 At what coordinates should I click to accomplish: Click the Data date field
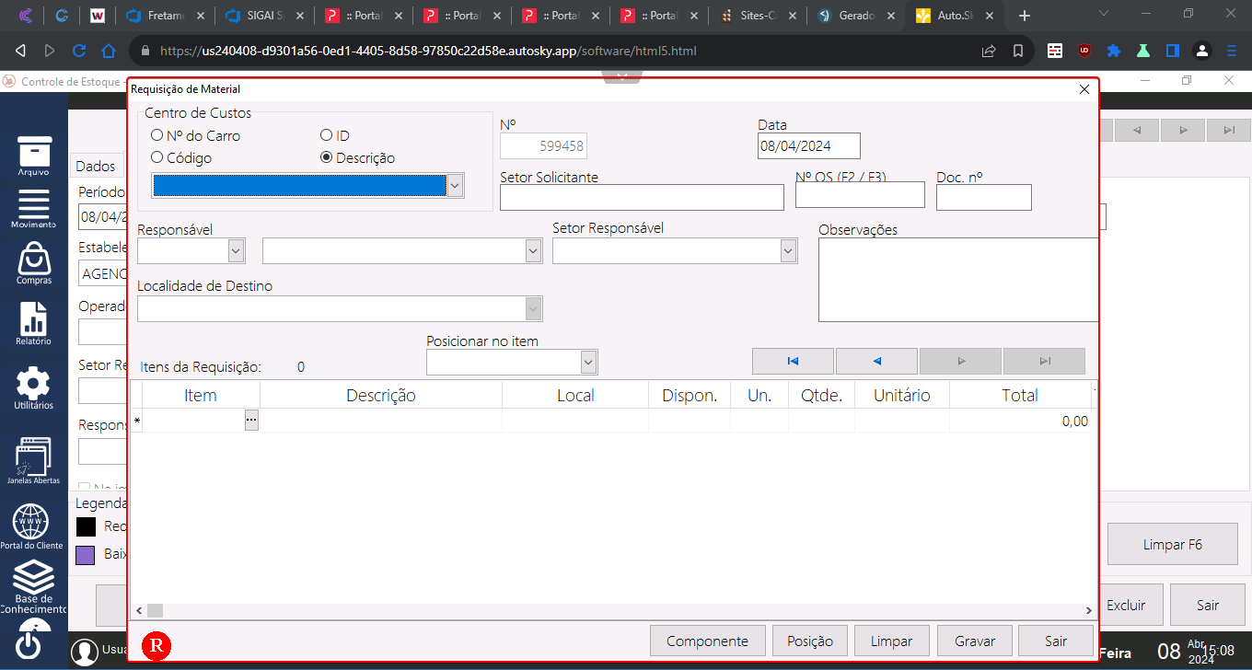point(808,146)
